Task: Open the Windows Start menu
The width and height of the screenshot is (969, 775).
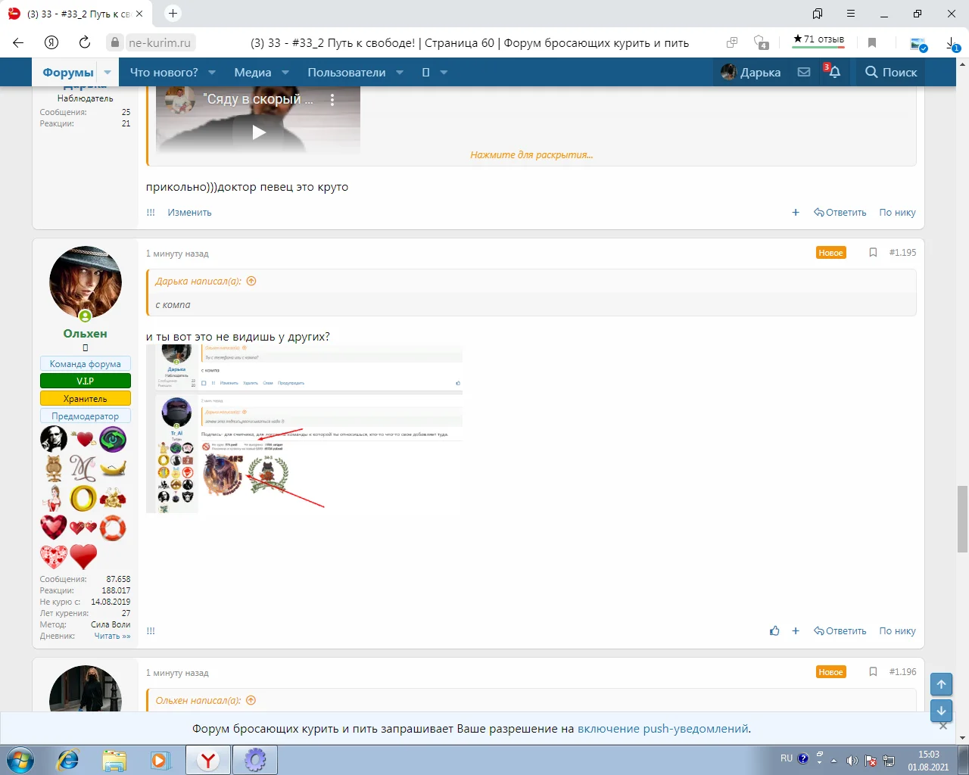Action: point(20,759)
